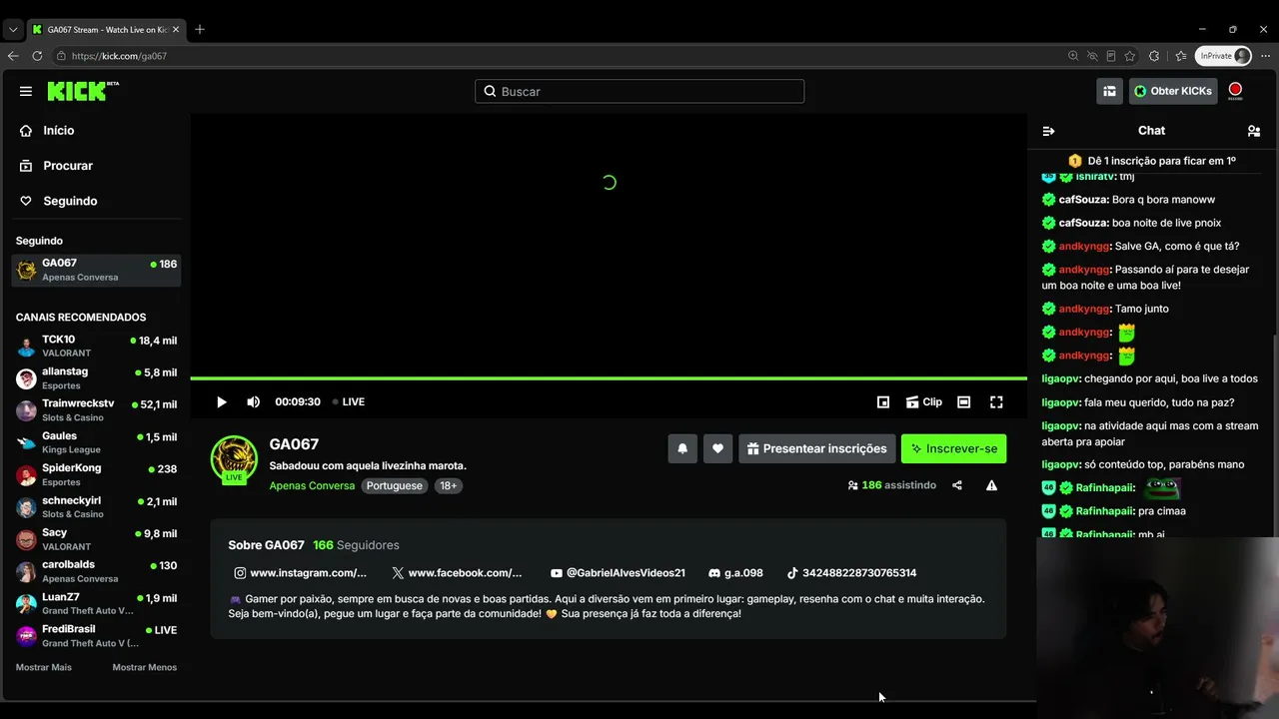Go back in the browser
1279x719 pixels.
click(x=13, y=56)
